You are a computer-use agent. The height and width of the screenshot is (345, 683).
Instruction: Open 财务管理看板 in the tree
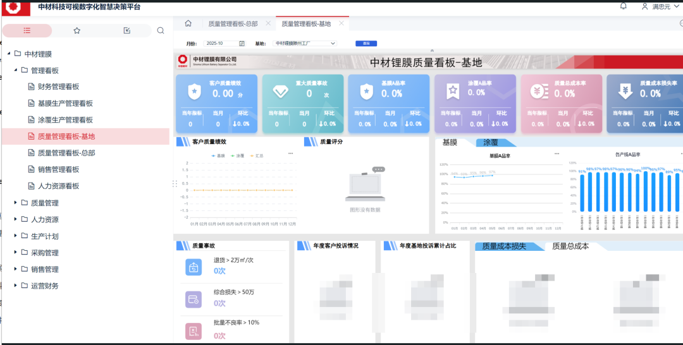[x=58, y=87]
